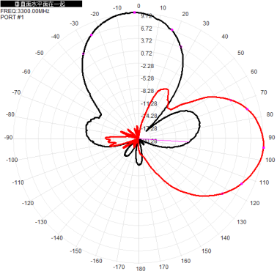Select the FREQ:3300.00MHz label
Screen dimensions: 277x277
tap(25, 11)
